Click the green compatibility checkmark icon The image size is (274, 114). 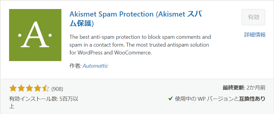click(x=170, y=99)
